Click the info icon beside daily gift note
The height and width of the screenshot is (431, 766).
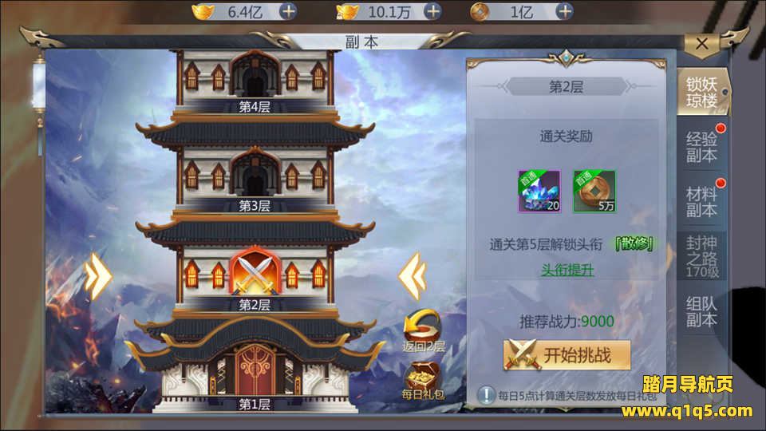tap(486, 395)
